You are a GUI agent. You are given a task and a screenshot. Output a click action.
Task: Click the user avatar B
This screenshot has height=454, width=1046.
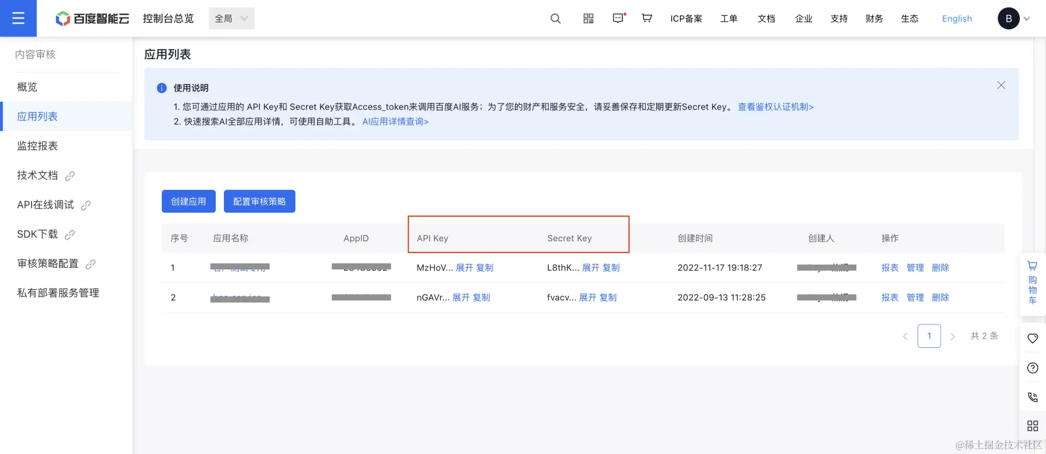pos(1008,19)
